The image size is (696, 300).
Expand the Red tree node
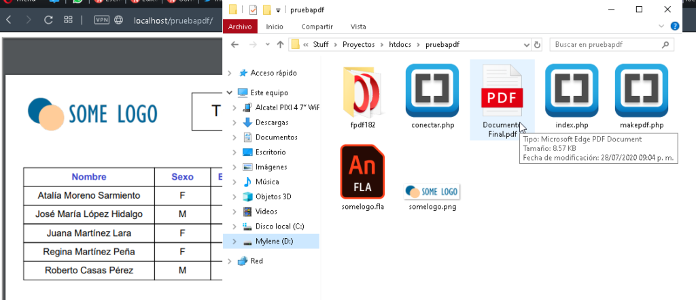pos(230,261)
